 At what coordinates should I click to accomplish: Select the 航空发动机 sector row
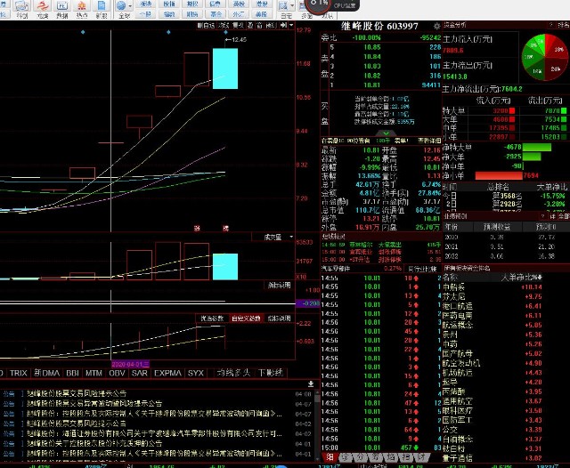click(493, 363)
